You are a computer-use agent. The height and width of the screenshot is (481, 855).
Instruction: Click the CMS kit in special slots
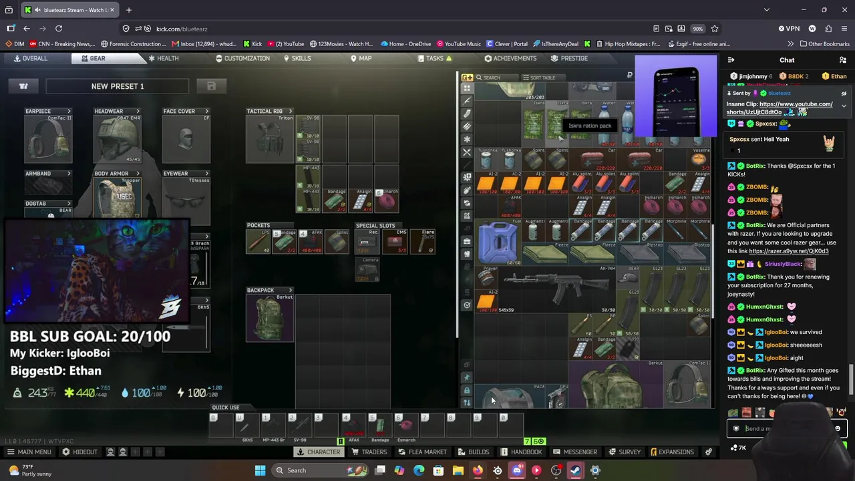point(396,242)
